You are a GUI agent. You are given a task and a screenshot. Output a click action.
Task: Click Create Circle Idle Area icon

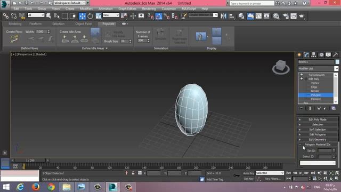tap(84, 39)
